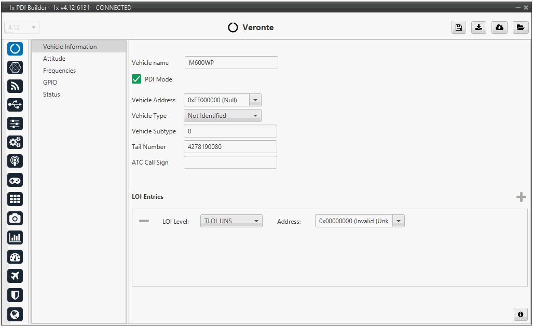Expand the LOI entry Address dropdown
The height and width of the screenshot is (326, 533).
click(399, 221)
